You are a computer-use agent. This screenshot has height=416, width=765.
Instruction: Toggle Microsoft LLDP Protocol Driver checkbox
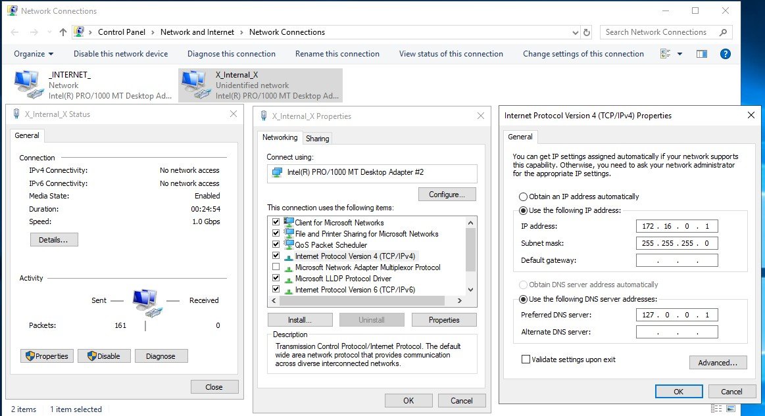pos(276,278)
